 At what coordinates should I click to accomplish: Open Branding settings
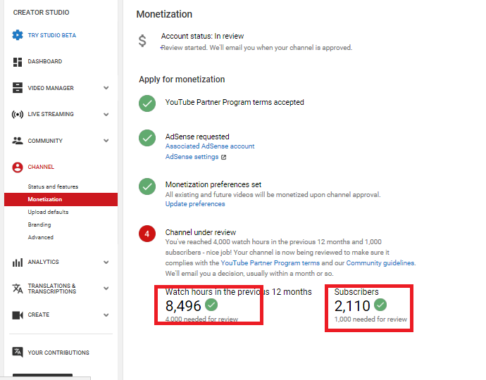pyautogui.click(x=39, y=224)
